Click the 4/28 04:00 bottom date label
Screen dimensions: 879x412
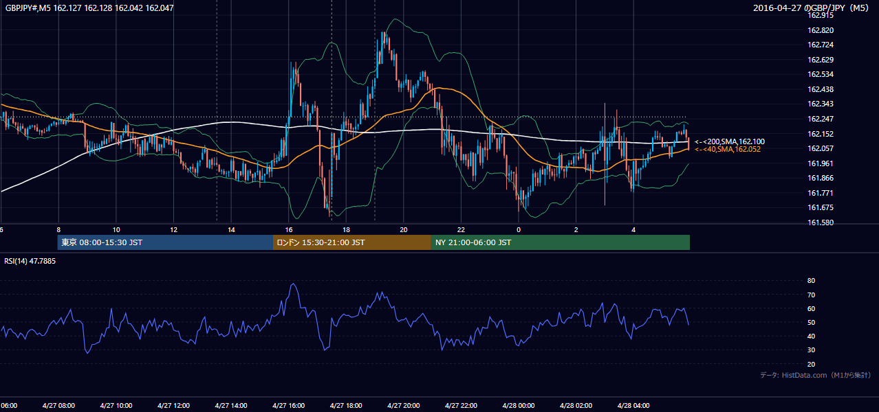pos(633,406)
